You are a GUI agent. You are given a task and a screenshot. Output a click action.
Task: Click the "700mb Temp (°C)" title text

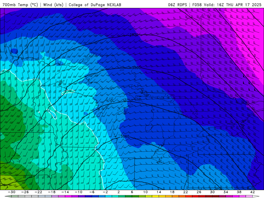20,5
